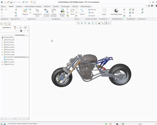Expand the FRONT_FORK tree node
The height and width of the screenshot is (125, 157).
(x=2, y=52)
